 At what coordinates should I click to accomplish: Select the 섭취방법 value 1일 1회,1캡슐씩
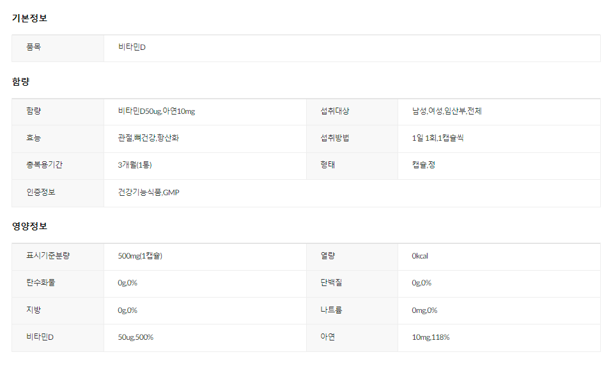click(438, 138)
